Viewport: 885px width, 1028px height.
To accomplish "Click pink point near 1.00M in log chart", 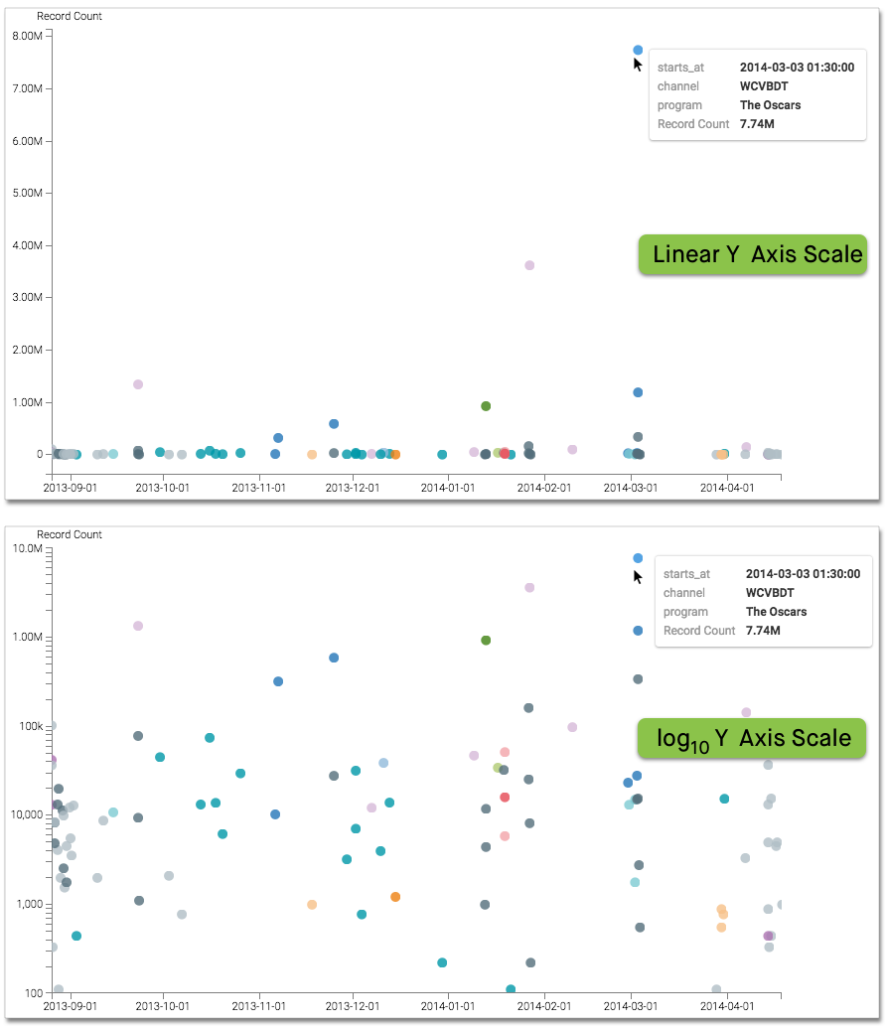I will pyautogui.click(x=138, y=626).
